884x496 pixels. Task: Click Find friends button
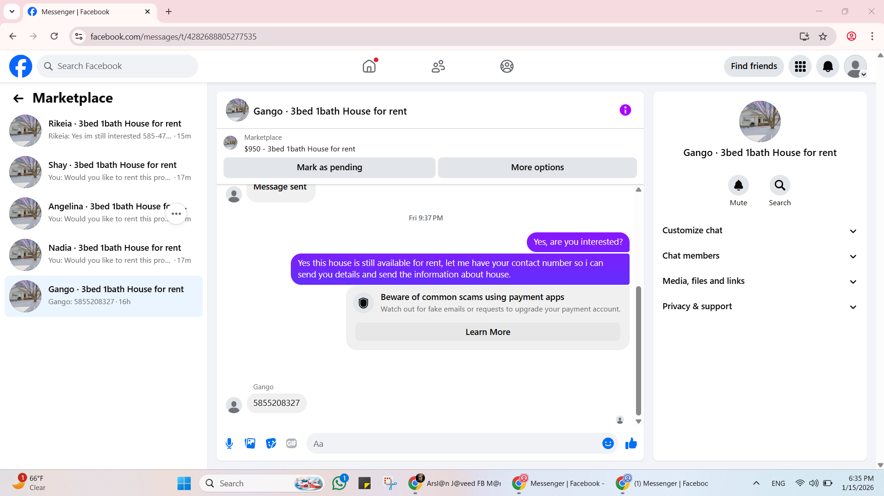pos(754,66)
